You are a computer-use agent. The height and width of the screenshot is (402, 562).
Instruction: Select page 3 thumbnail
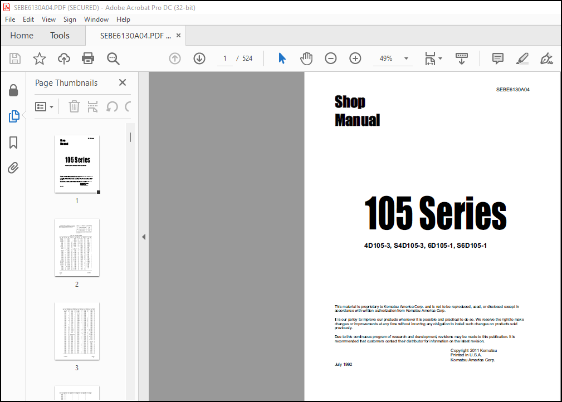tap(77, 331)
